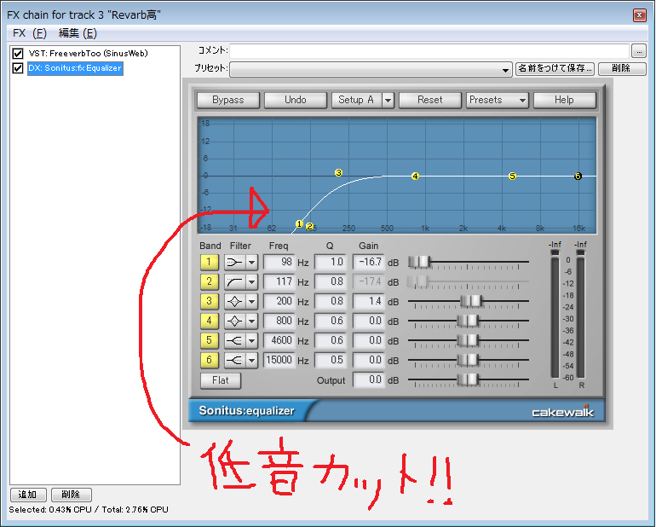Select band 3 peak filter icon
The width and height of the screenshot is (656, 527).
[x=234, y=302]
